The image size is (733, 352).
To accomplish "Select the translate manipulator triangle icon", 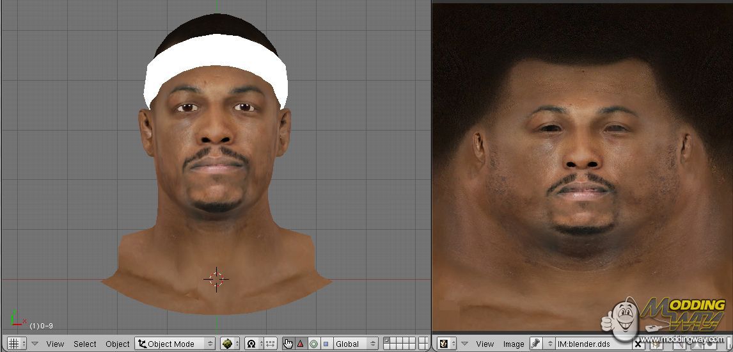I will (300, 344).
